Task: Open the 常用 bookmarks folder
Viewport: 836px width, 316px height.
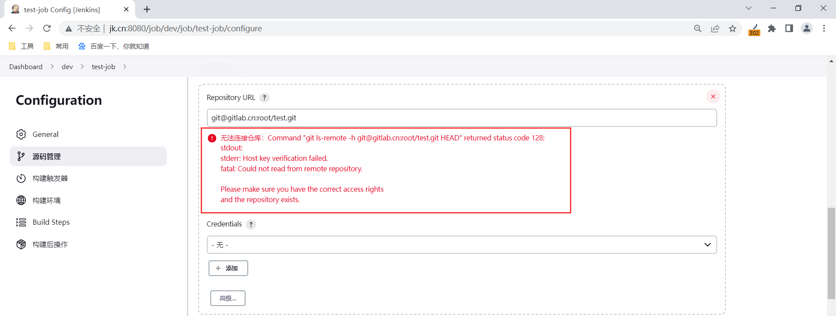Action: click(x=56, y=46)
